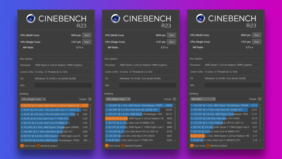Click the Cinebench logo in the Single Core ranking panel
The width and height of the screenshot is (282, 159).
31,19
